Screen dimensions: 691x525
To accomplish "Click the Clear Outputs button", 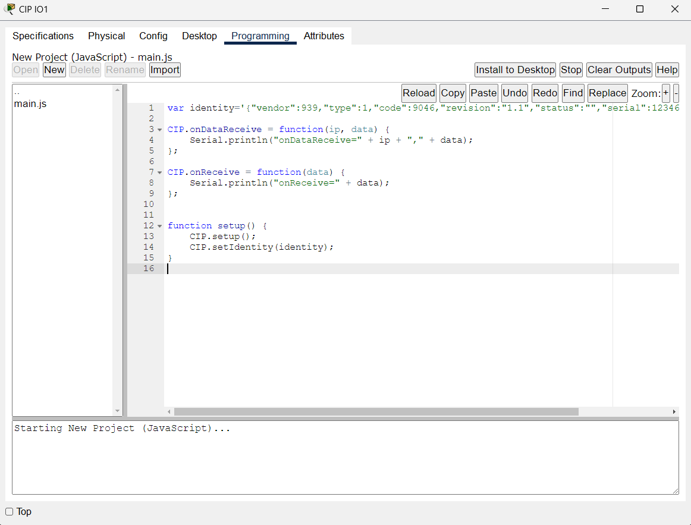I will tap(619, 70).
